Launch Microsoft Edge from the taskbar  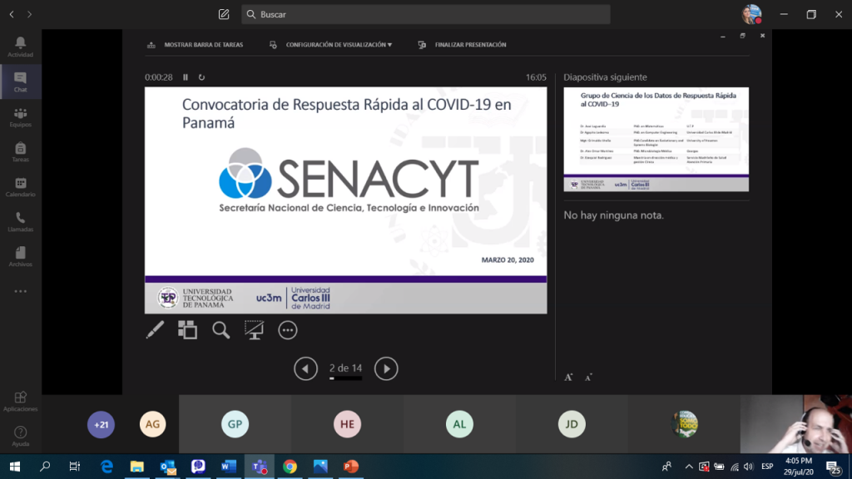click(106, 467)
